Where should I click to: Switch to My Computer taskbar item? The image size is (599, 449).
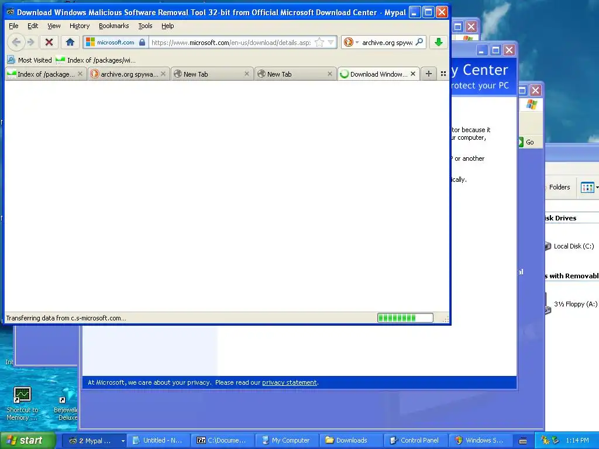[x=287, y=441]
